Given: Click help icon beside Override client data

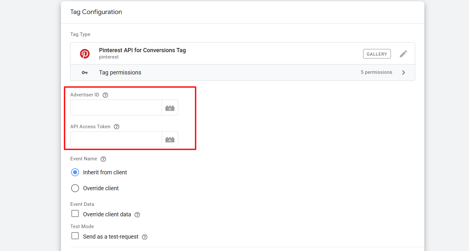Looking at the screenshot, I should click(137, 215).
